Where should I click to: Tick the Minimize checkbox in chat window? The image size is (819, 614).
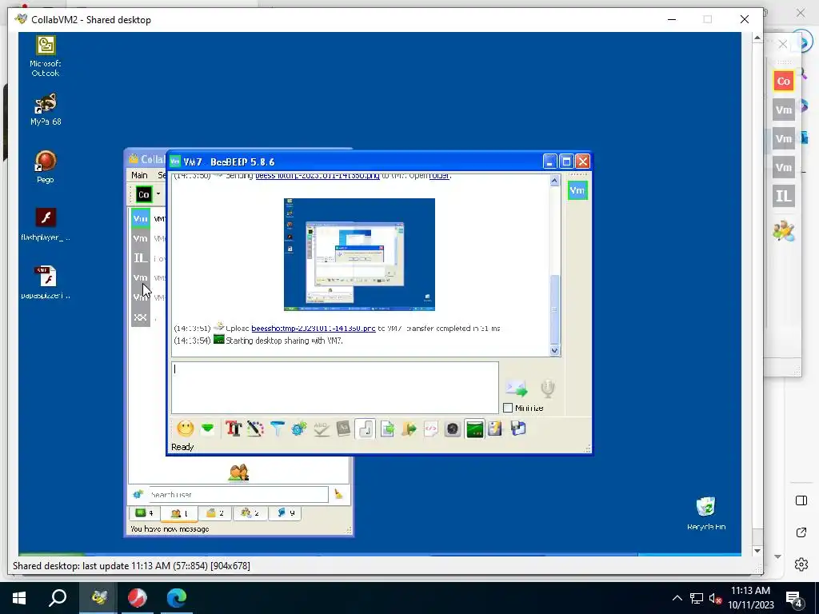point(508,408)
